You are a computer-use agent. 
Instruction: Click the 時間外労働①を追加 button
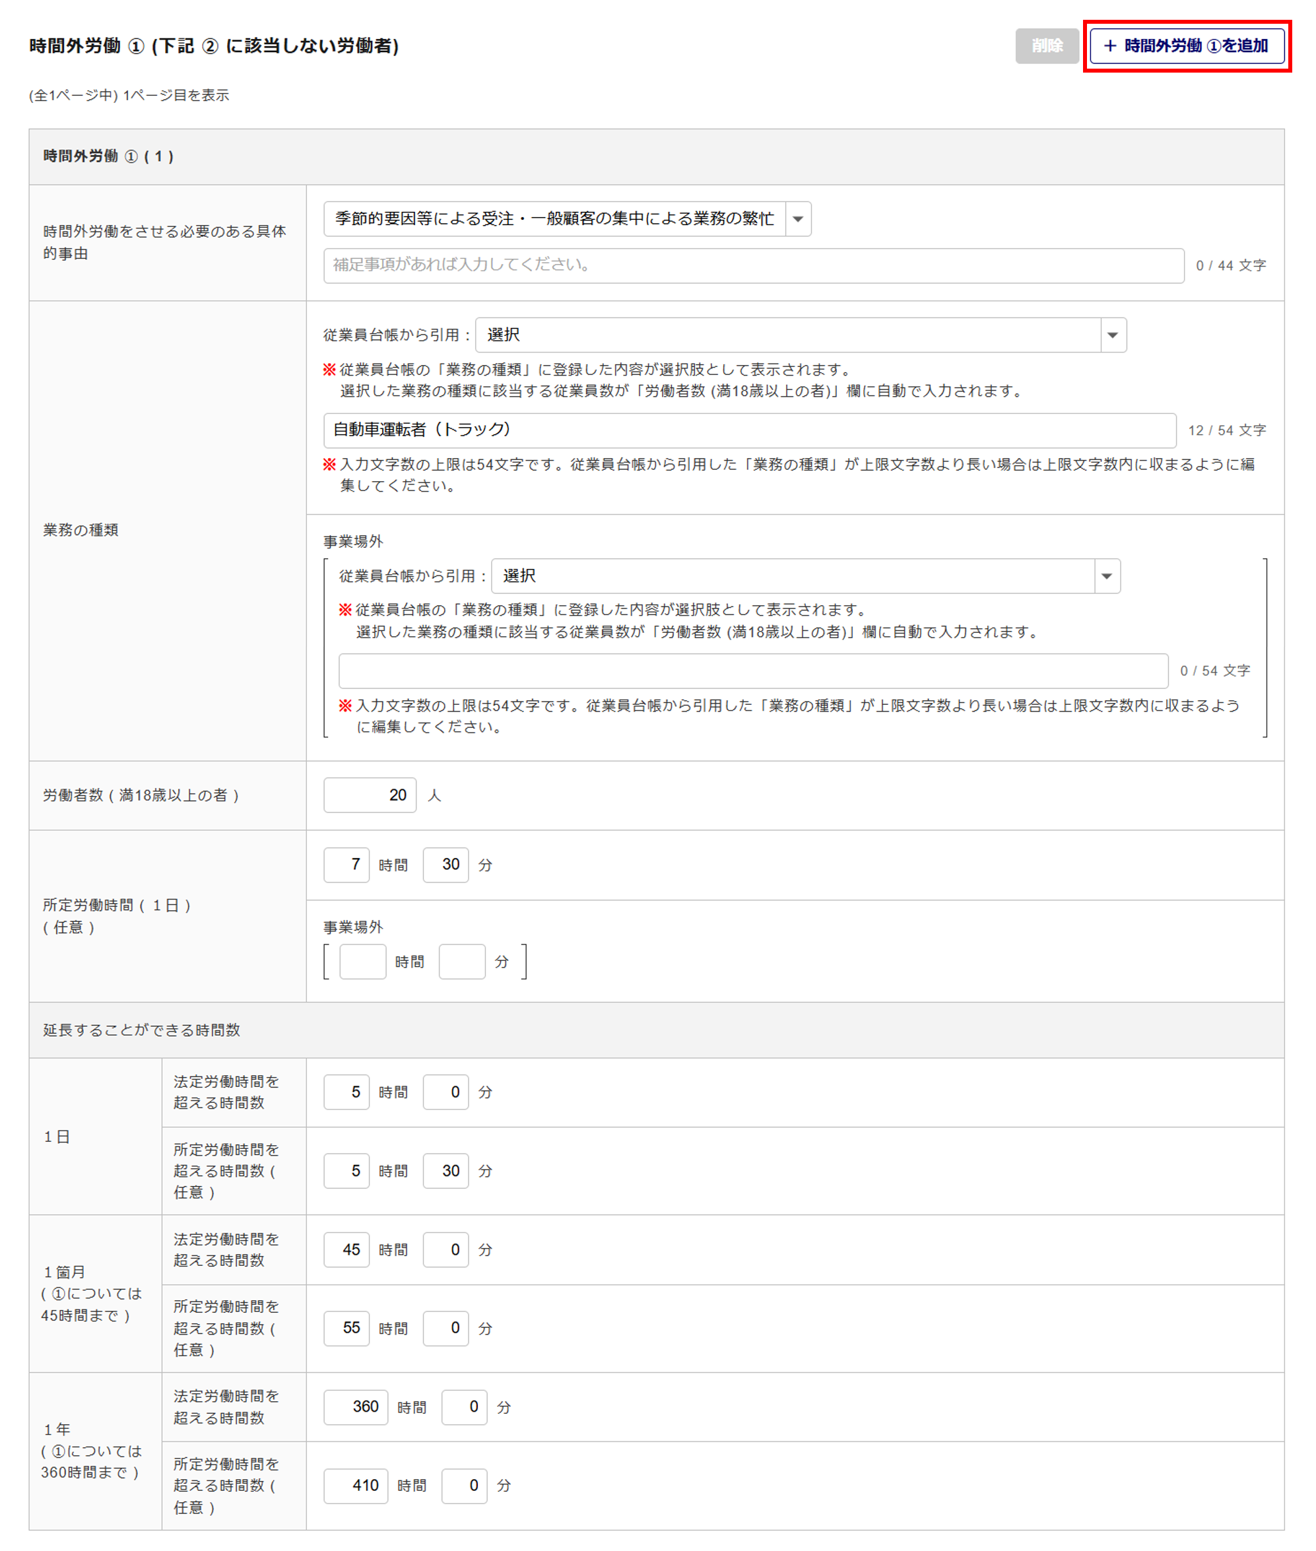pos(1186,46)
